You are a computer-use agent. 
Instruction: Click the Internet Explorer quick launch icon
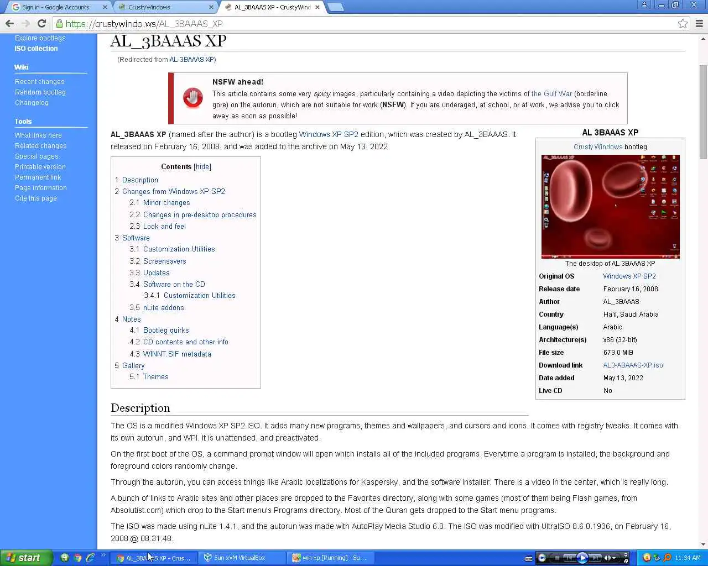[x=90, y=558]
